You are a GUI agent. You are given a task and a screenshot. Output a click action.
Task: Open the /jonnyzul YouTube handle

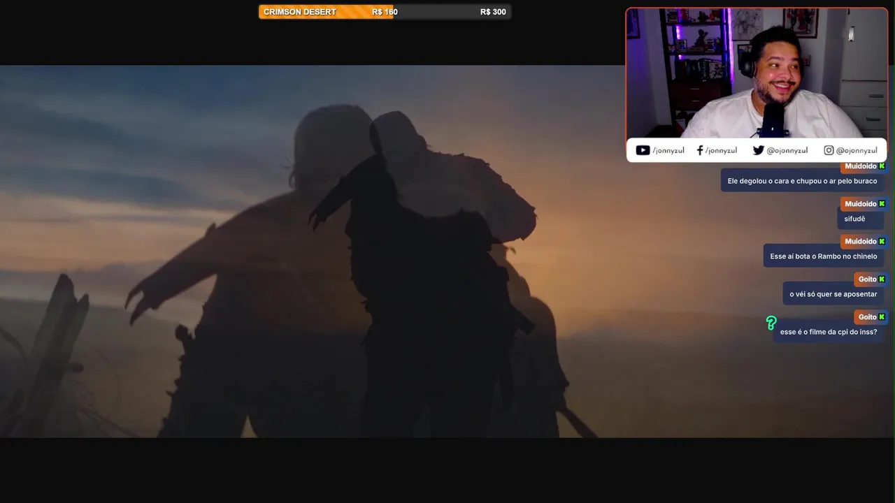pyautogui.click(x=668, y=150)
